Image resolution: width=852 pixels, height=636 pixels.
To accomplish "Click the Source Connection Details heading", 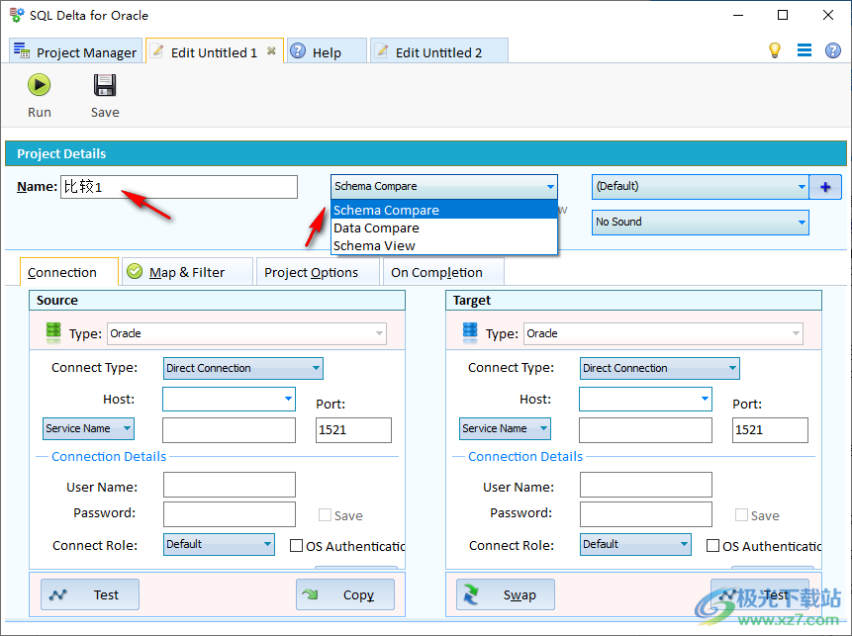I will click(109, 456).
